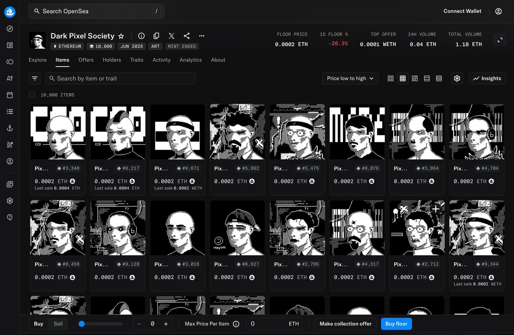Screen dimensions: 514x335
Task: Open the About tab
Action: (x=218, y=60)
